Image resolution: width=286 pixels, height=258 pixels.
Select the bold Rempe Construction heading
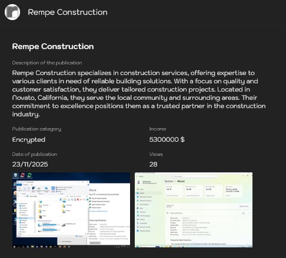(53, 47)
